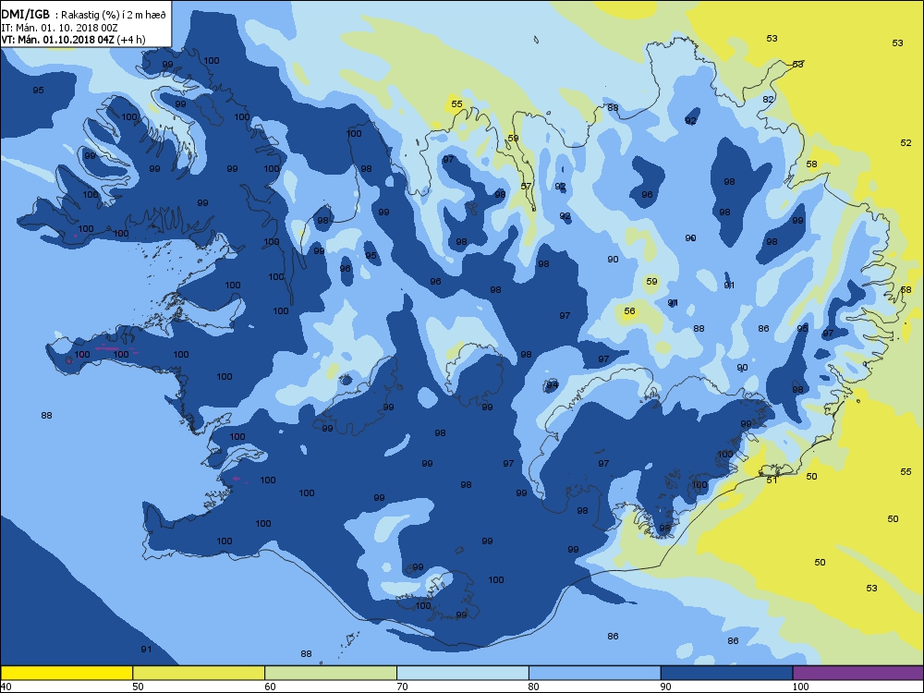
Task: Pick the dark blue 90–100 legend swatch
Action: (726, 673)
